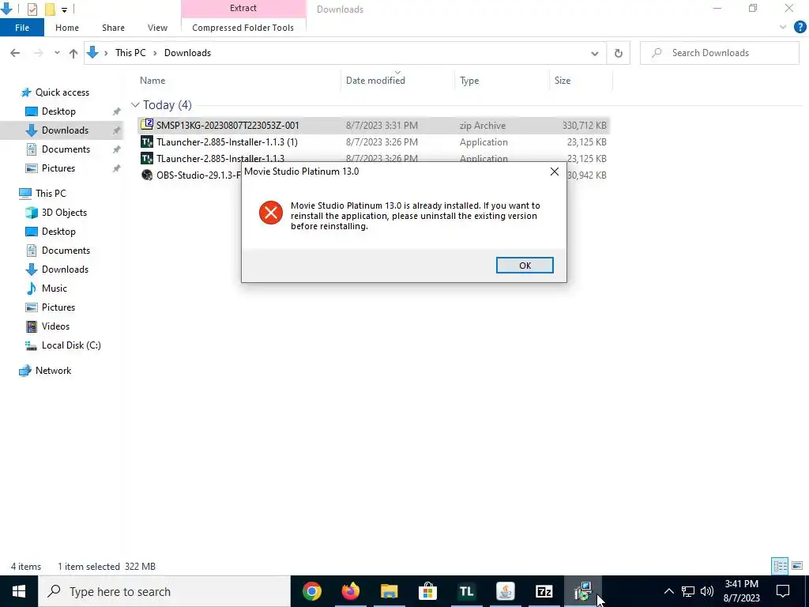Image resolution: width=809 pixels, height=607 pixels.
Task: Sort files by Type column
Action: point(469,81)
